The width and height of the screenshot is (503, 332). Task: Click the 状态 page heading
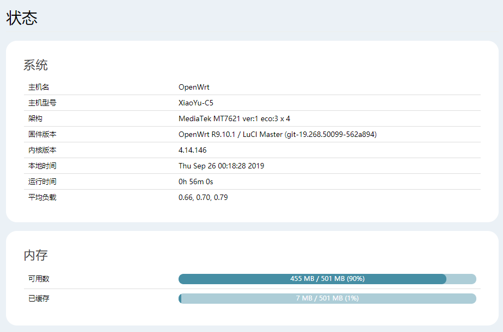pos(22,18)
